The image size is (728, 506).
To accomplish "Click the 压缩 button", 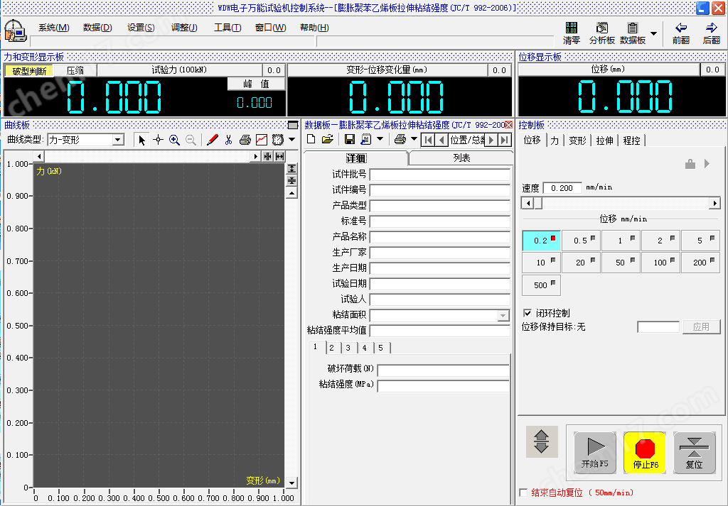I will [x=75, y=70].
